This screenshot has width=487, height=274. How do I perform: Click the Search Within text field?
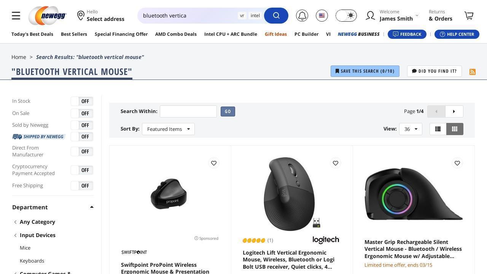coord(188,112)
